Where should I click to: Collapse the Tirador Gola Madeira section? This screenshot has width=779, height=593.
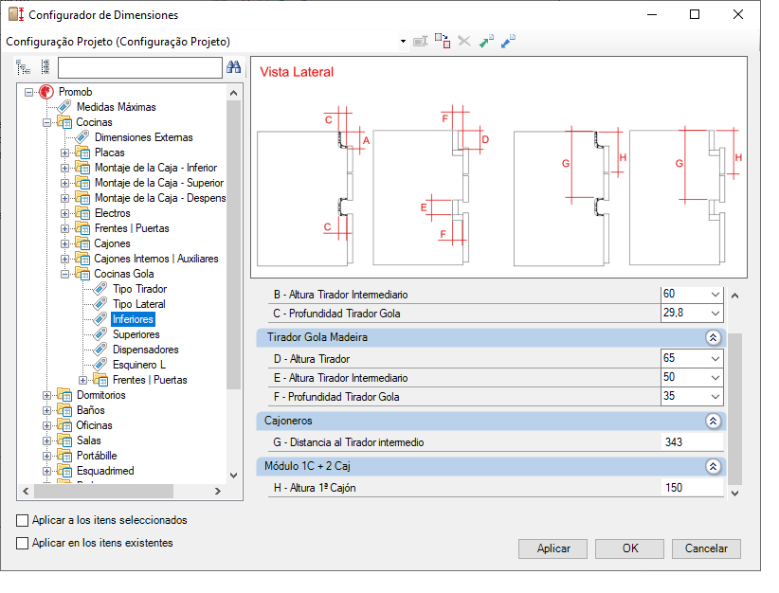pos(713,338)
